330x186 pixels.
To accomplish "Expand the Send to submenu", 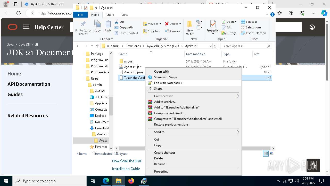I will point(193,132).
